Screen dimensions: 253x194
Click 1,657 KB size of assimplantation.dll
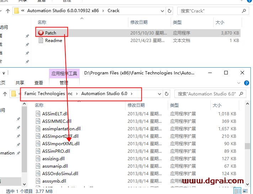(227, 129)
